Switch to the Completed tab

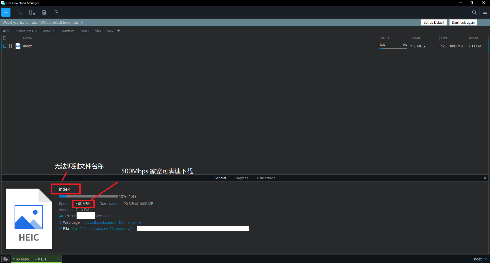click(x=68, y=31)
